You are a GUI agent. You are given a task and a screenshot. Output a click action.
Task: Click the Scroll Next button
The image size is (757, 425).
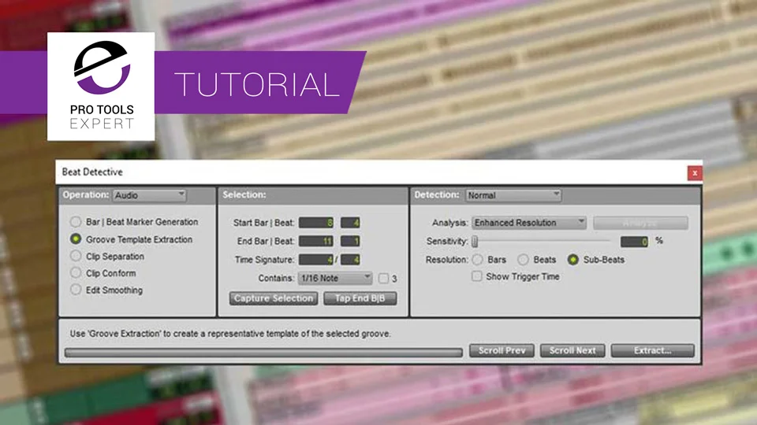[572, 350]
